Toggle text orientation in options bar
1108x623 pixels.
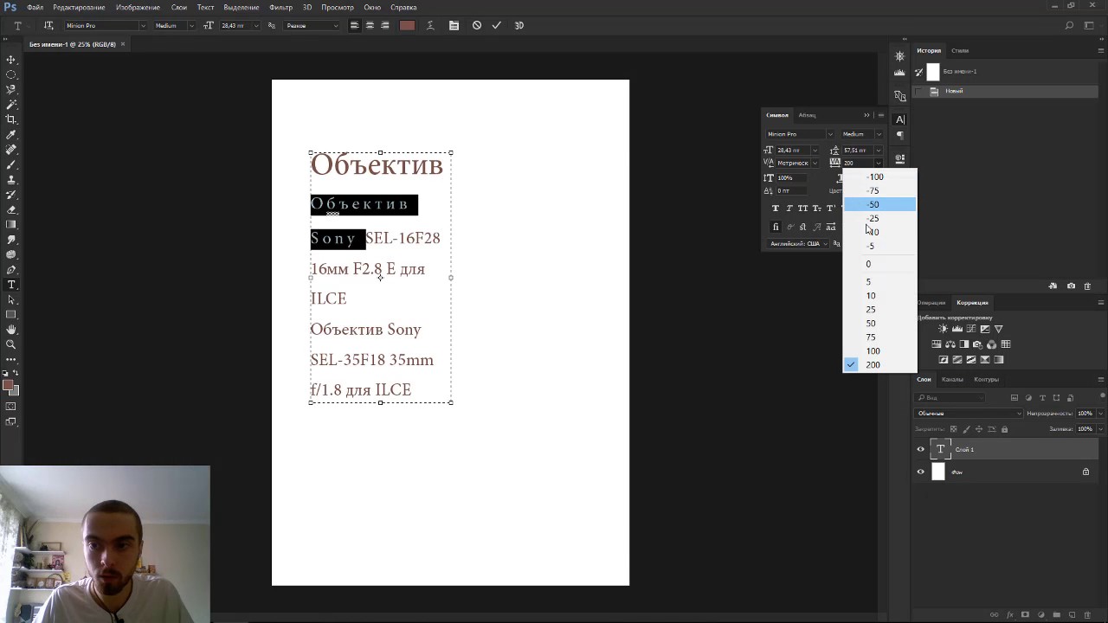click(x=48, y=25)
